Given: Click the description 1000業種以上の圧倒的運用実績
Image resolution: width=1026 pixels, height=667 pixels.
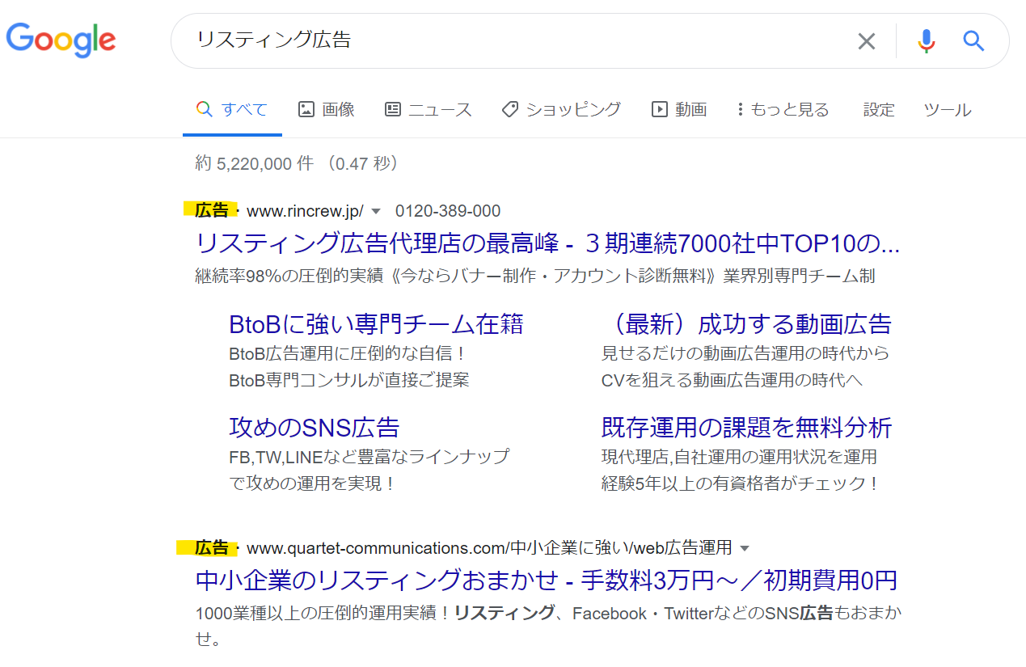Looking at the screenshot, I should point(548,627).
